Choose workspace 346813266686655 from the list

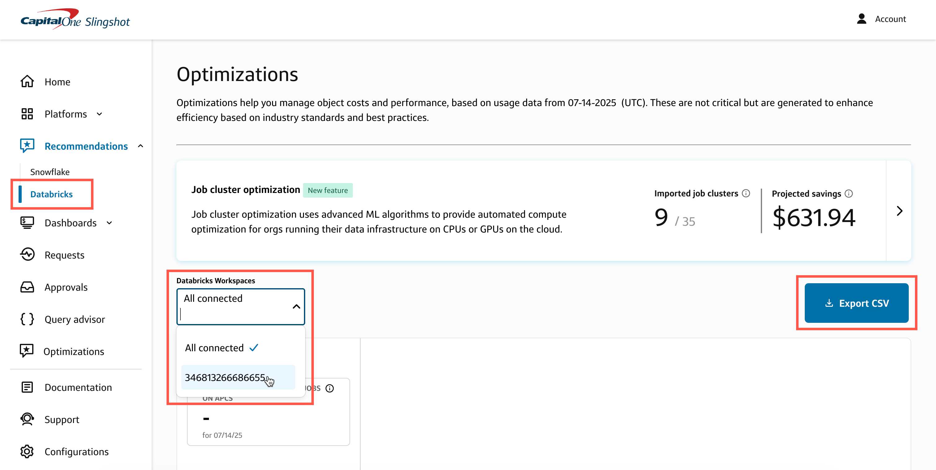click(238, 378)
